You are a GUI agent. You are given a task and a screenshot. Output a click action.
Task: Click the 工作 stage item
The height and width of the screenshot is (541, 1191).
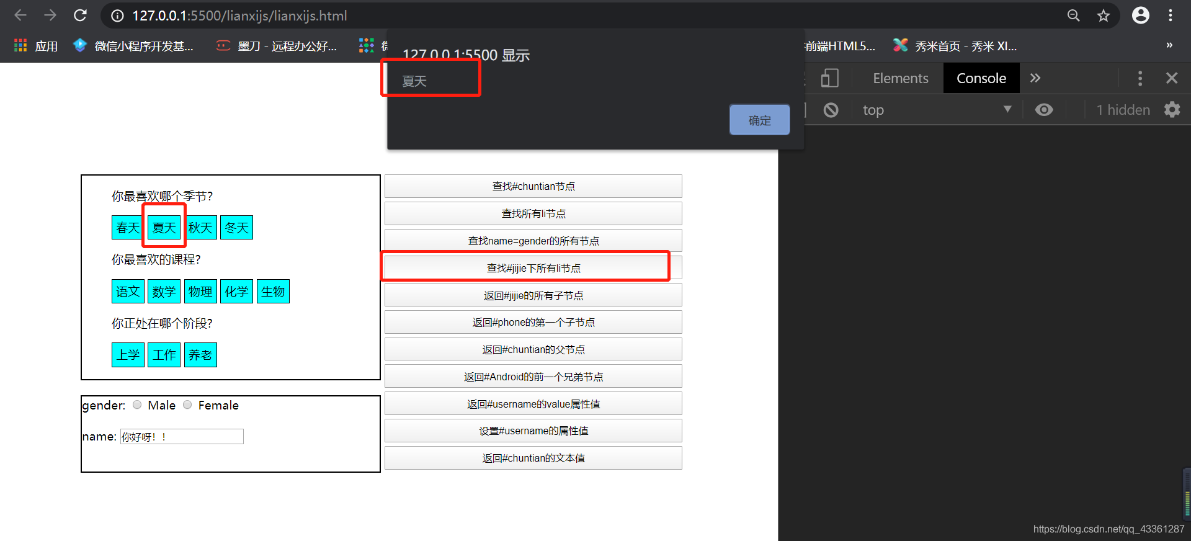tap(164, 355)
